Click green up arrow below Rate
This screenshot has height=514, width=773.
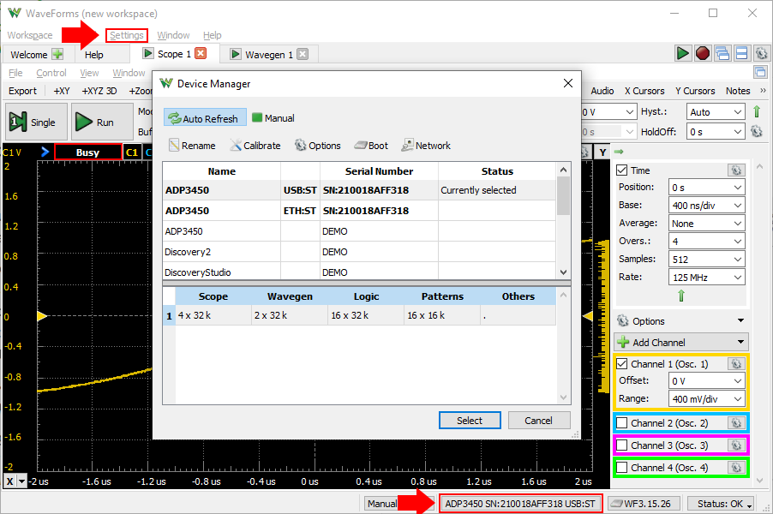click(x=681, y=296)
